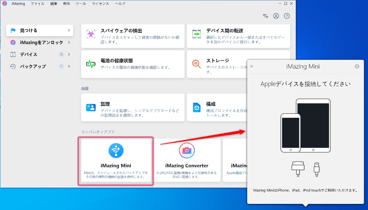The width and height of the screenshot is (368, 210).
Task: Click the 高度 section heading
Action: click(85, 88)
